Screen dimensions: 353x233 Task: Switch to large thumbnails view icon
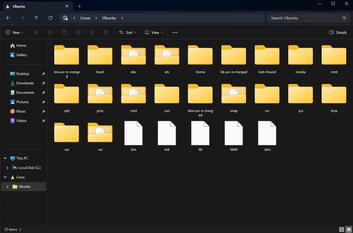pyautogui.click(x=349, y=229)
